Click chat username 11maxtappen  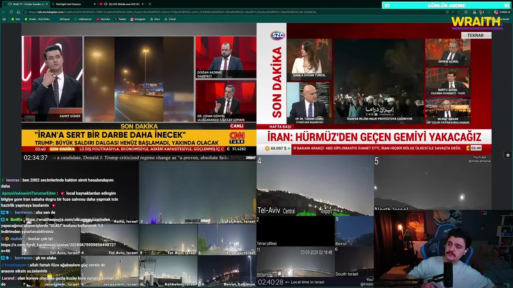(14, 265)
